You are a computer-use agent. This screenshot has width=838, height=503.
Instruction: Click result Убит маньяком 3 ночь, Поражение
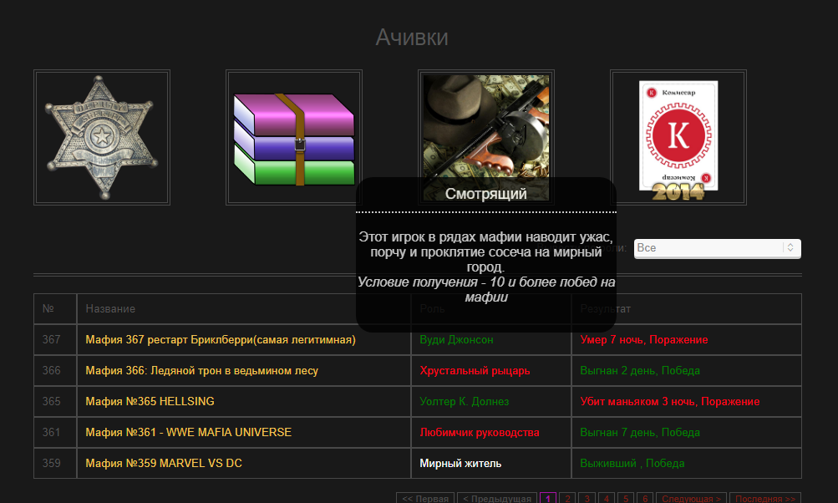point(670,401)
